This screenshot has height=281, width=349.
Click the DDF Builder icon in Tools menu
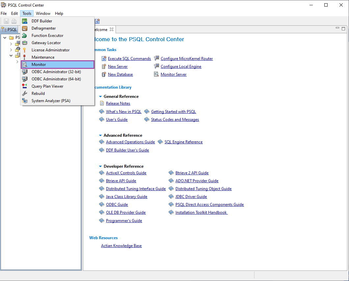coord(25,21)
